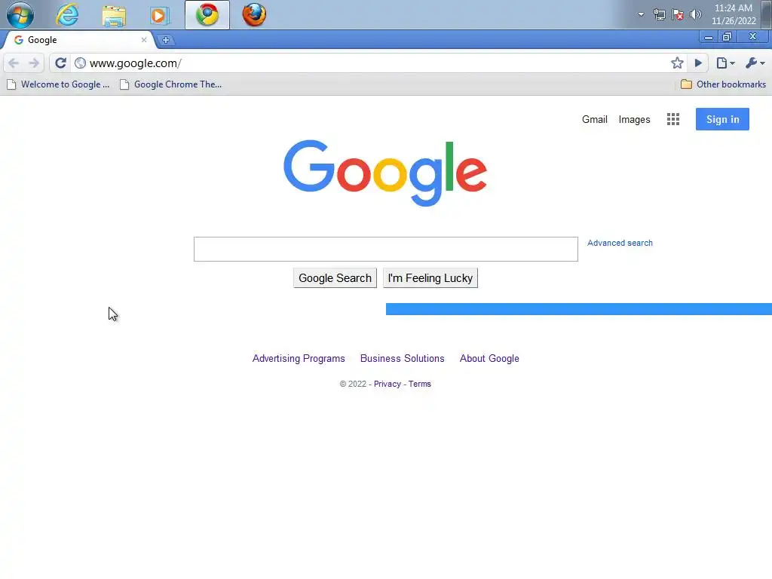This screenshot has width=772, height=579.
Task: Open the page menu dropdown
Action: tap(725, 63)
